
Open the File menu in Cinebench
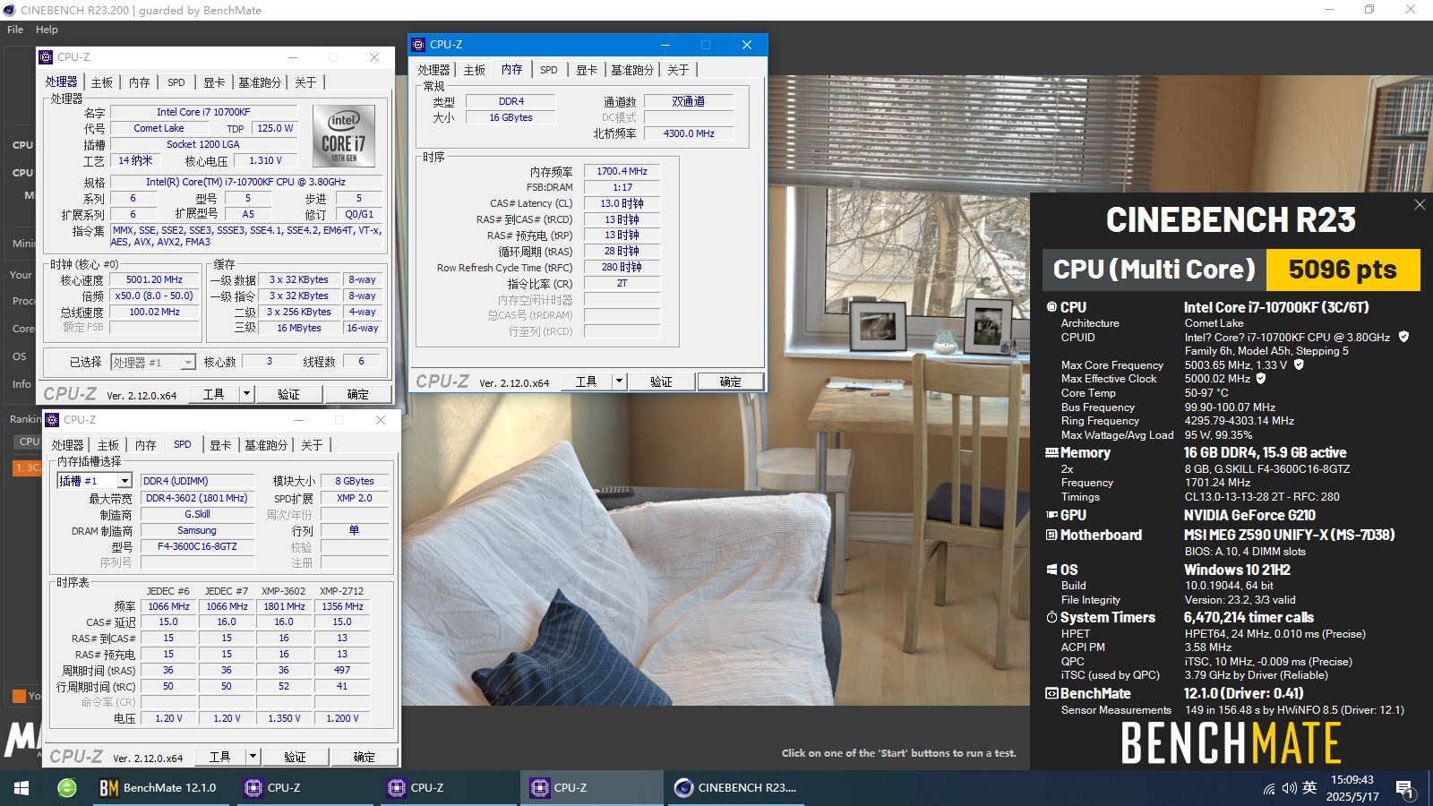(15, 30)
